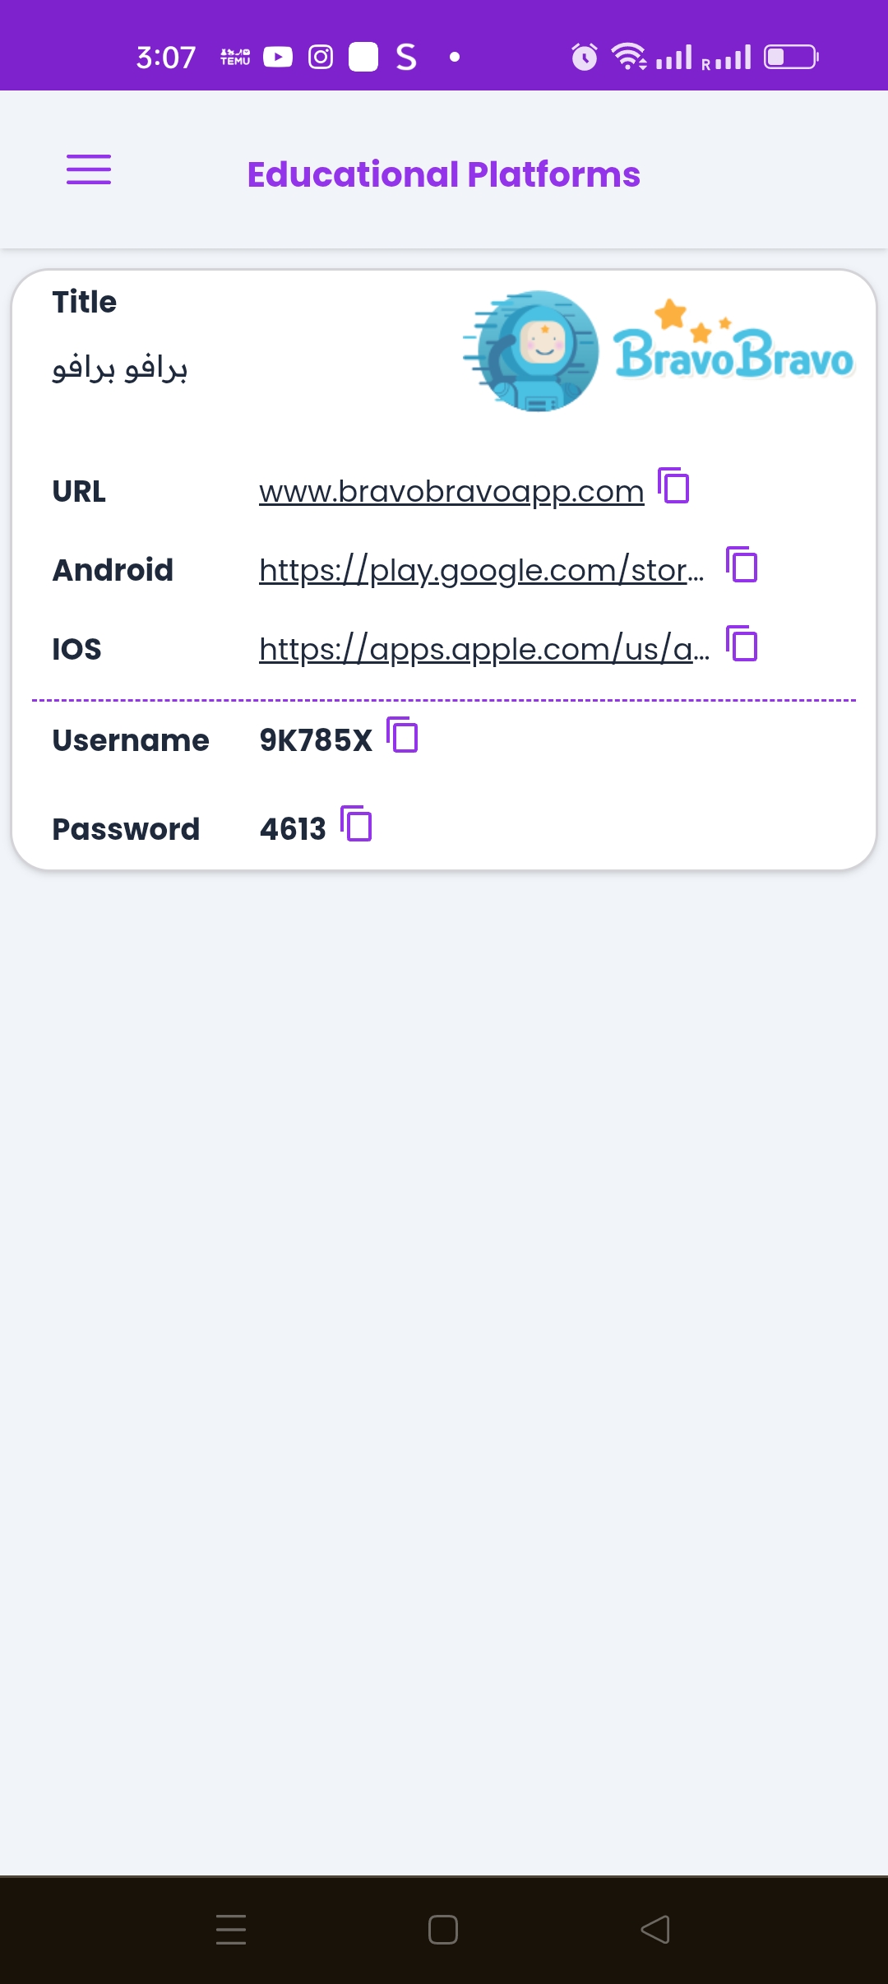Open the Google Play store link
888x1984 pixels.
tap(481, 571)
